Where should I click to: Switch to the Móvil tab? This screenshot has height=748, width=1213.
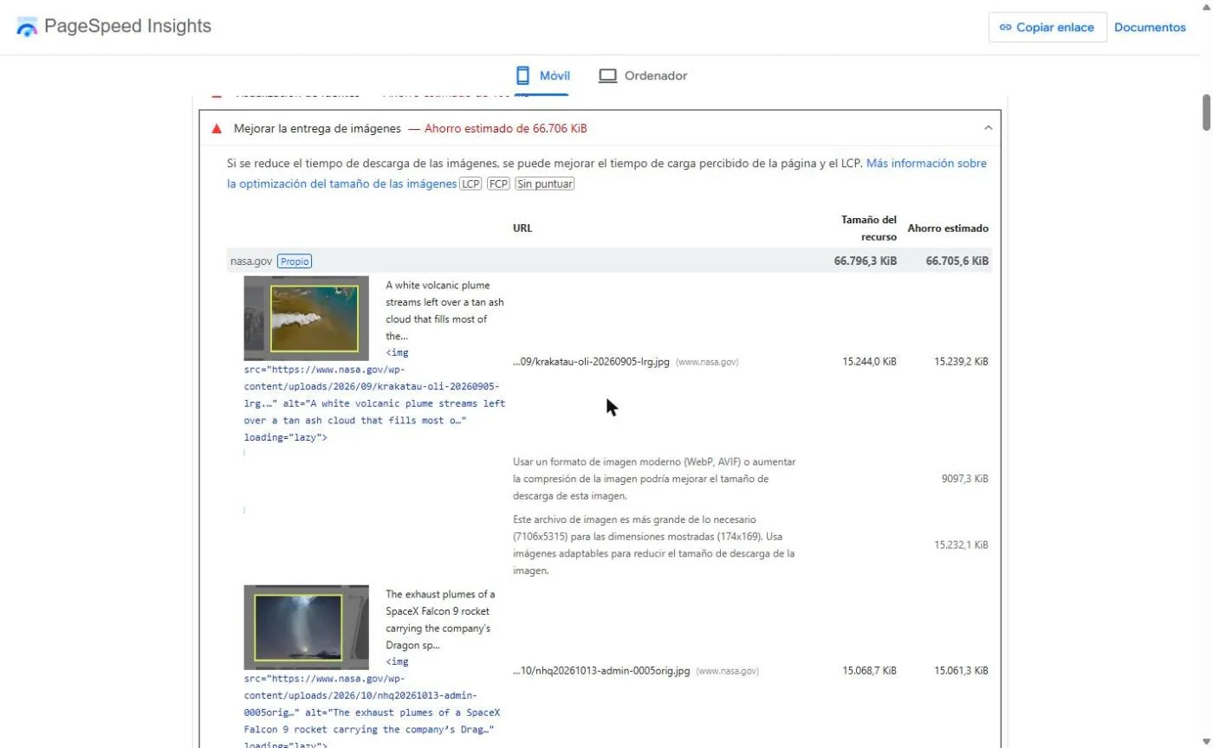(543, 76)
